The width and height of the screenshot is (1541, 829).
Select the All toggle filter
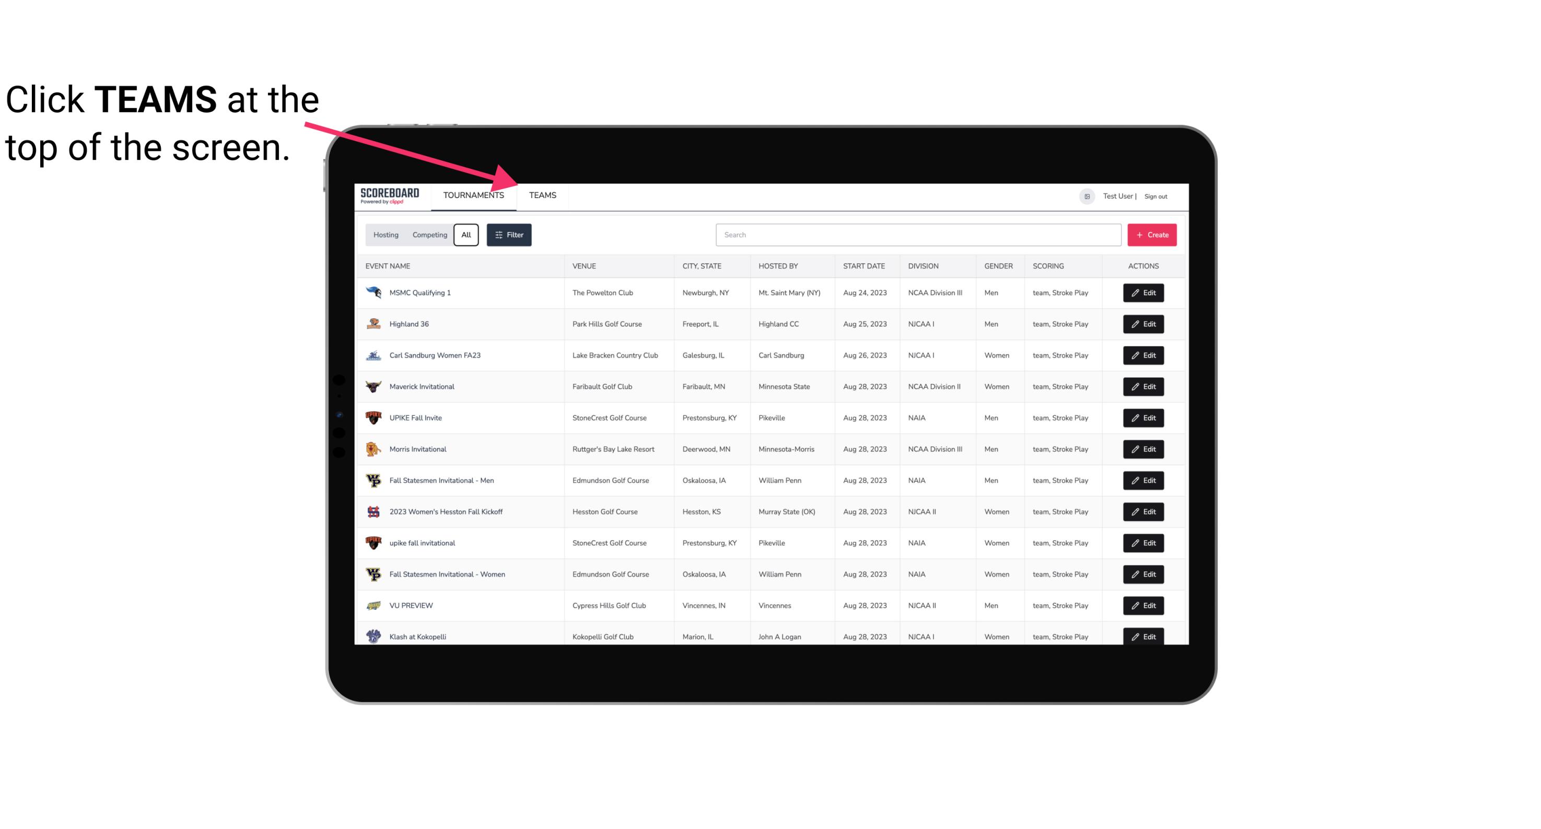pos(466,234)
